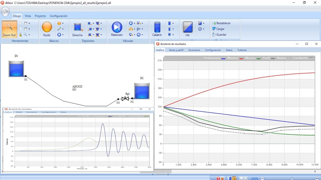The image size is (321, 180).
Task: Select the arrow pointer tool in Herramientas
Action: pyautogui.click(x=20, y=23)
